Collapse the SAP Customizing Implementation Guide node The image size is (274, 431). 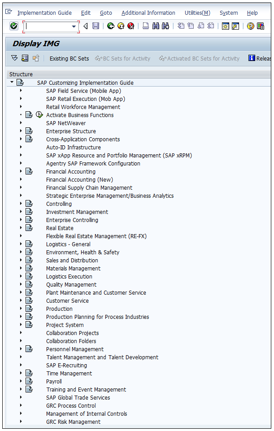[x=12, y=82]
